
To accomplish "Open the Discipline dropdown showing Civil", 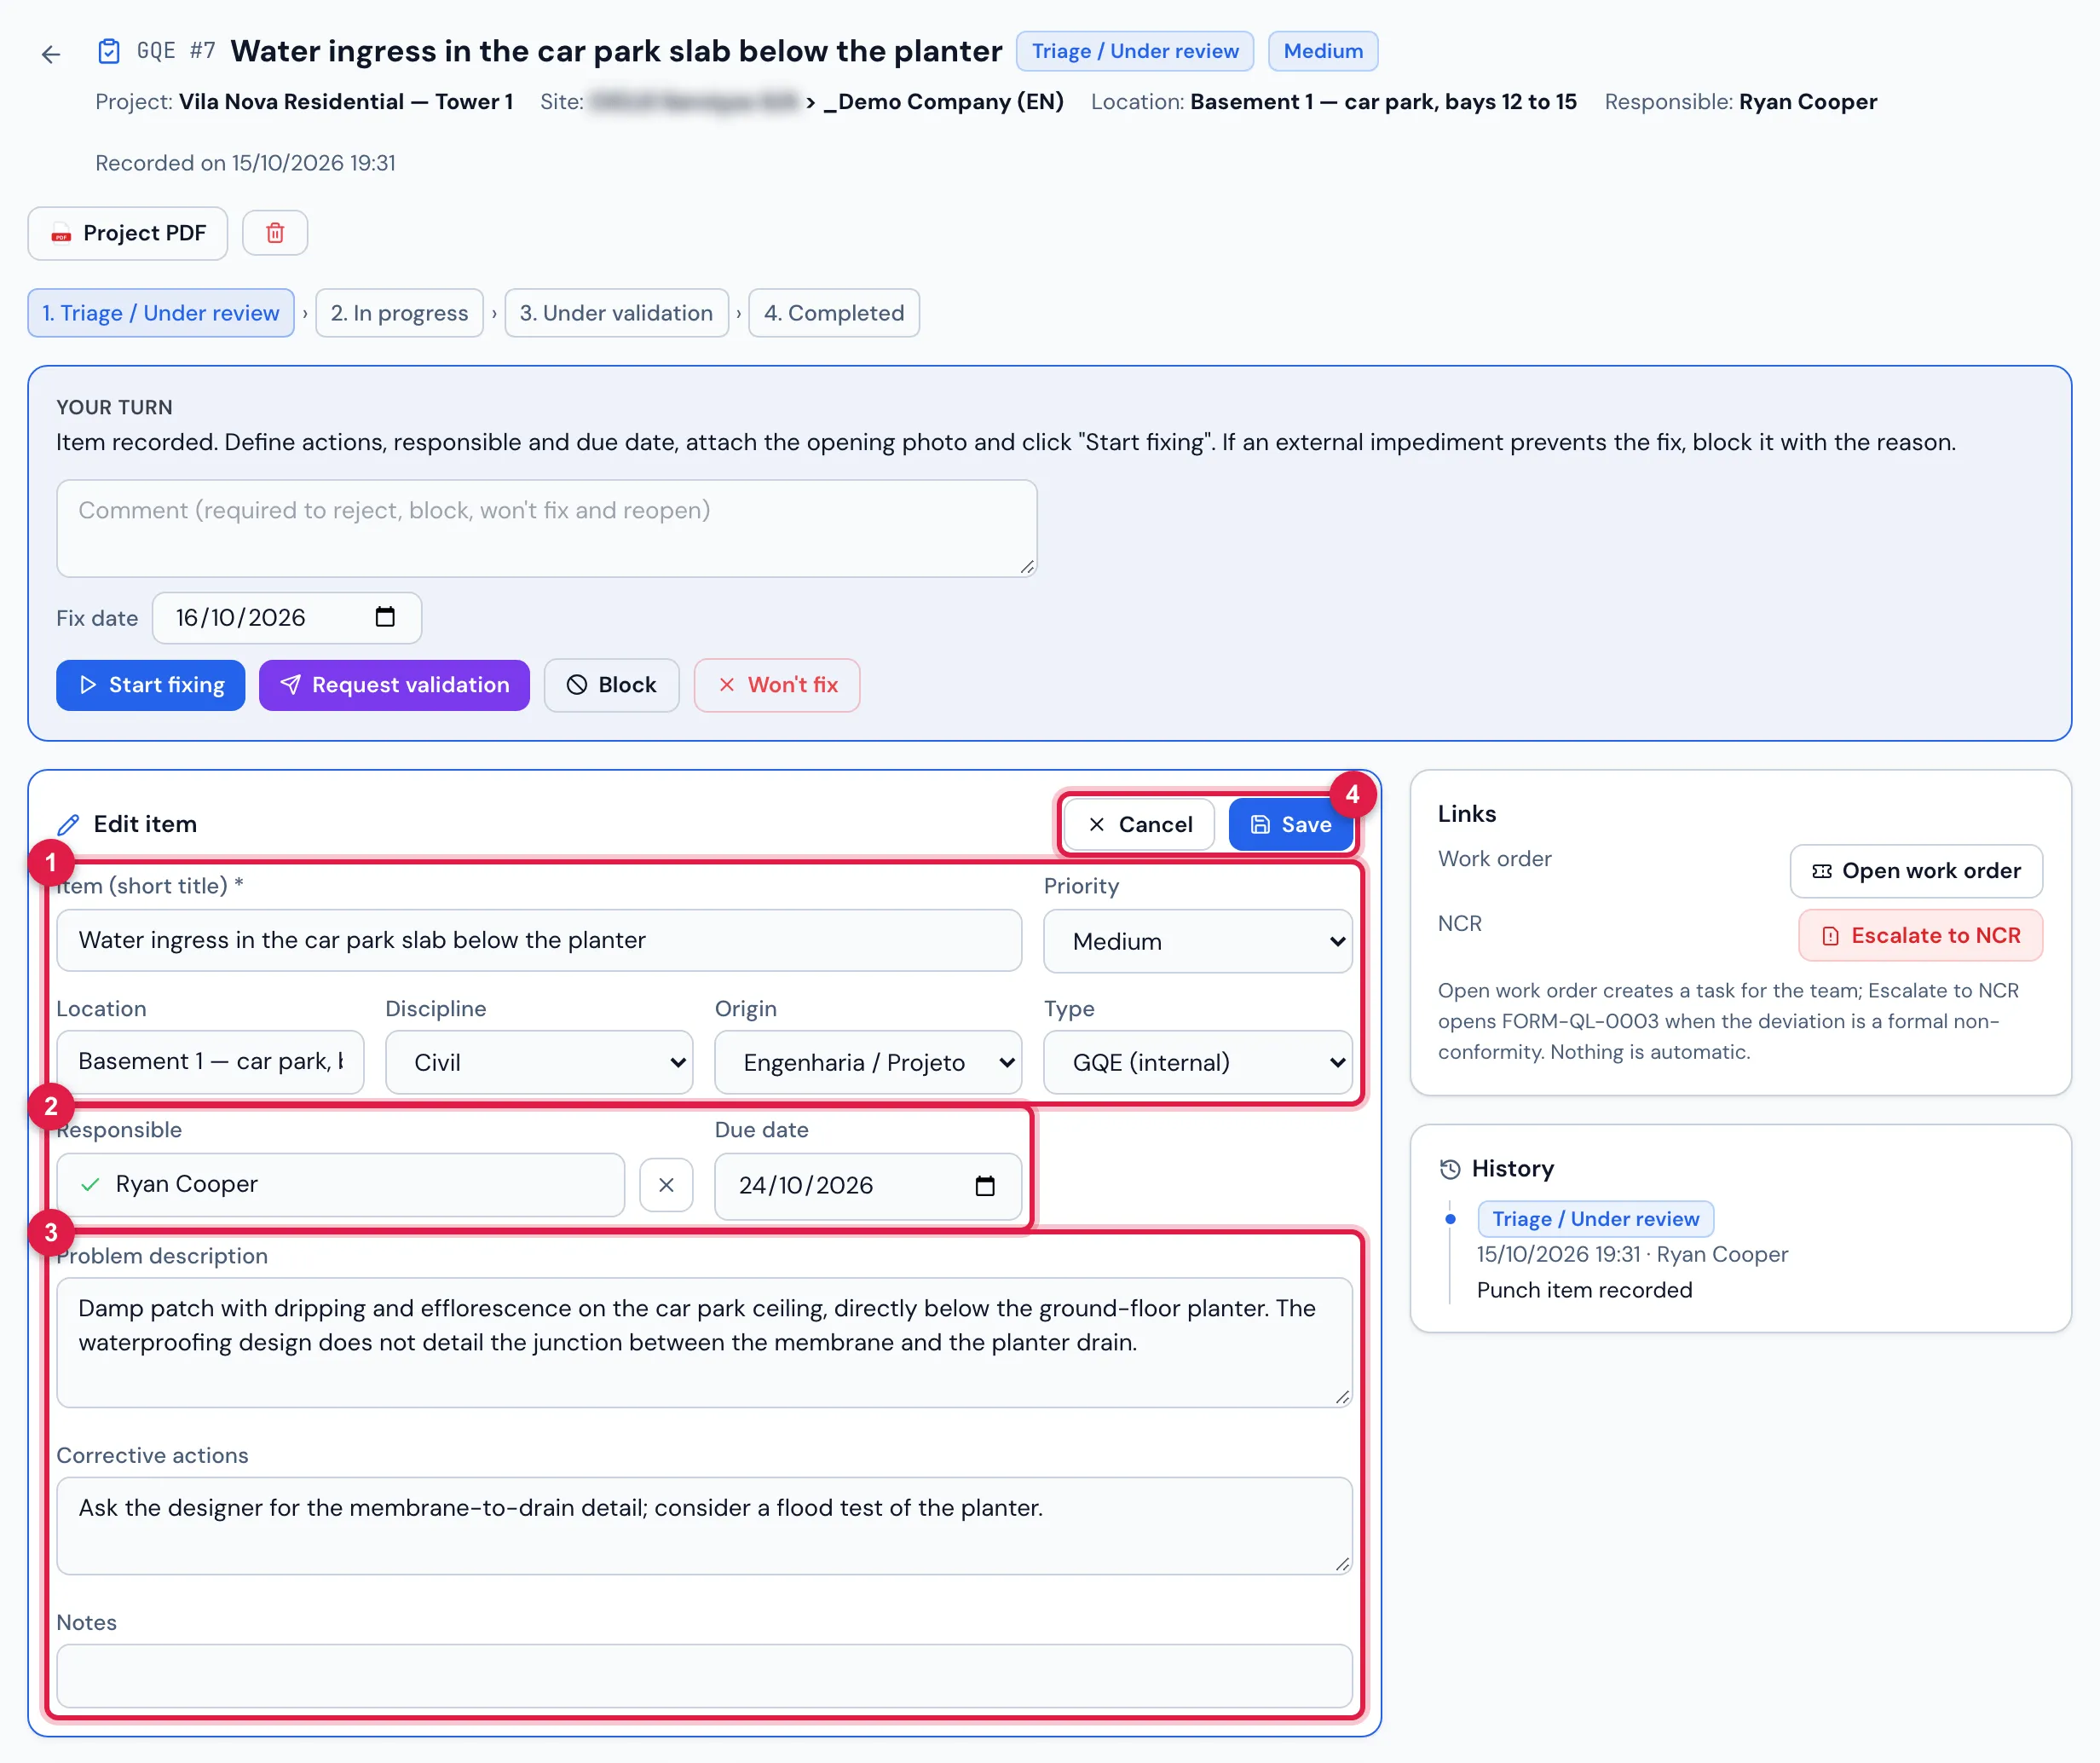I will point(539,1062).
